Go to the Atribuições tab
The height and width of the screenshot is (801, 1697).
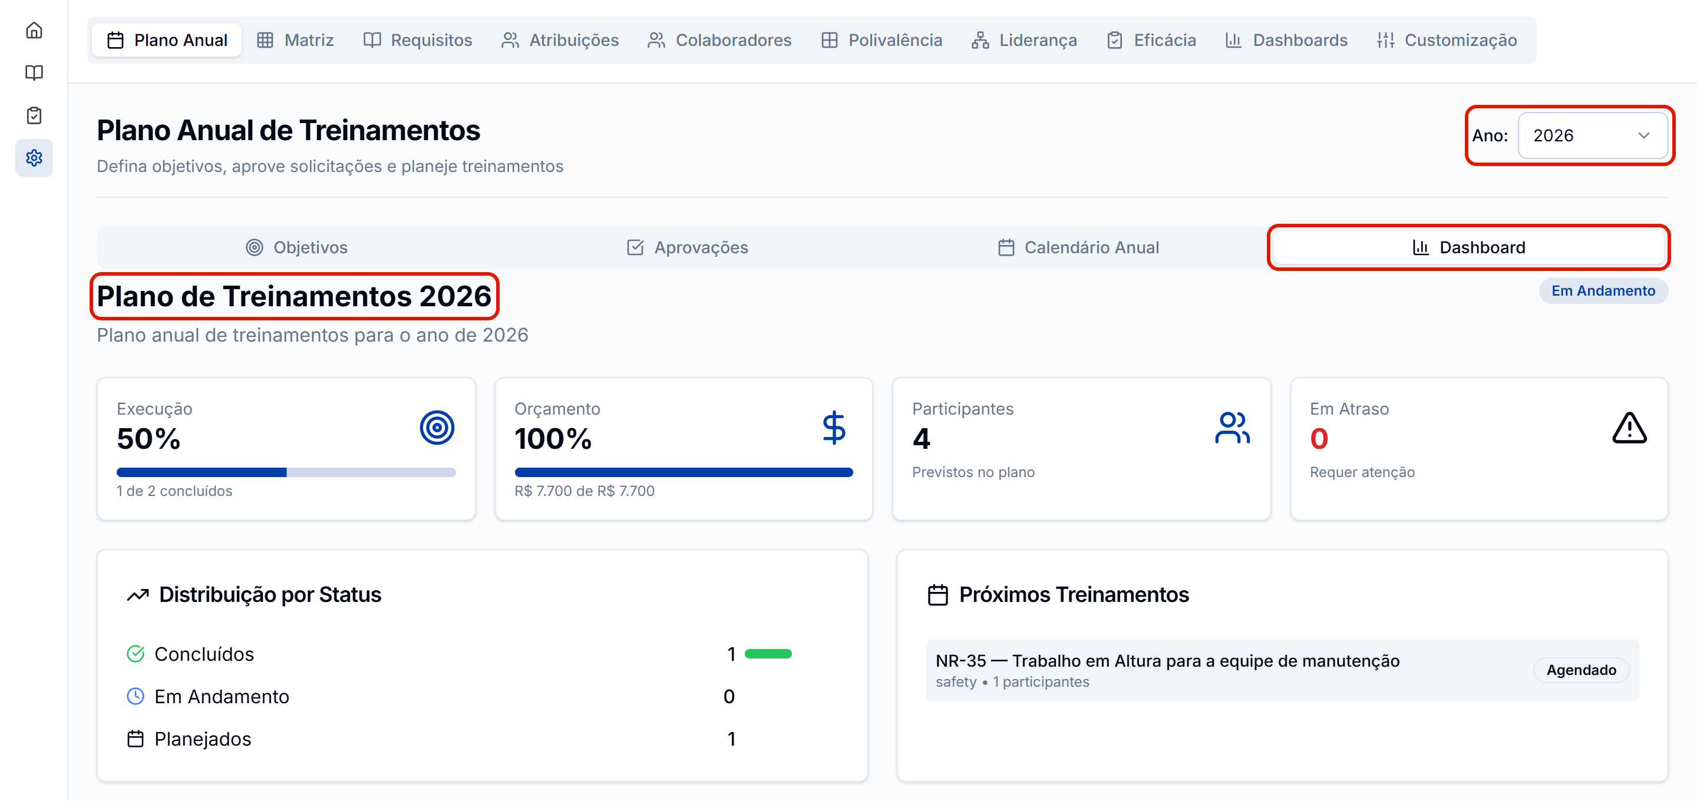click(560, 40)
